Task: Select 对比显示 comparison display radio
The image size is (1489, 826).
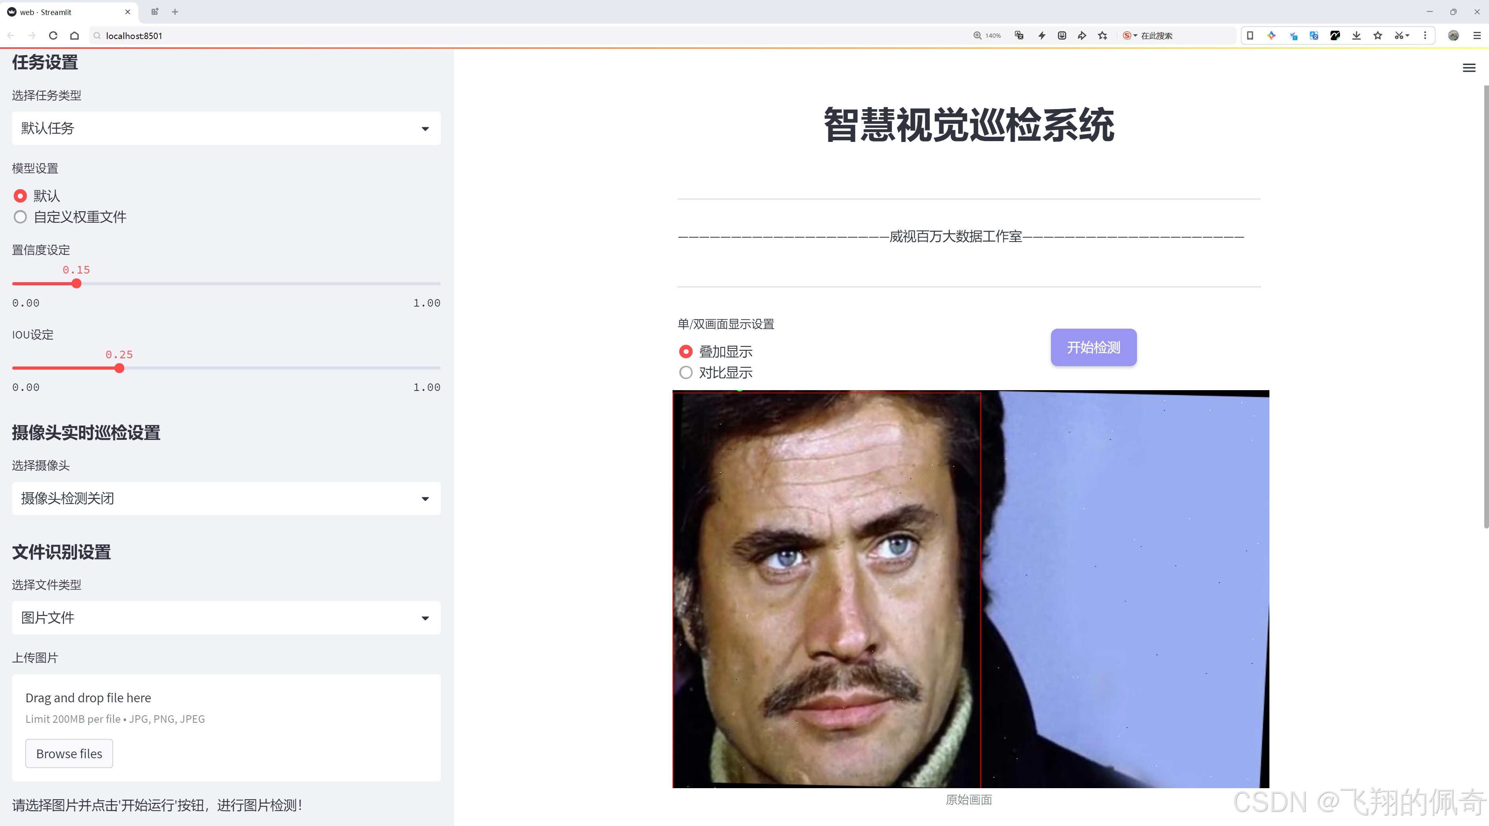Action: click(686, 372)
